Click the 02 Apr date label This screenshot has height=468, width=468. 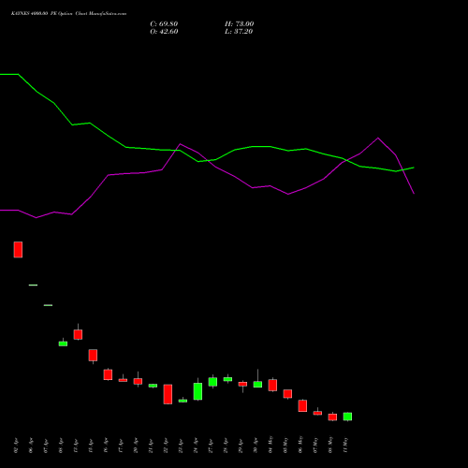coord(16,446)
